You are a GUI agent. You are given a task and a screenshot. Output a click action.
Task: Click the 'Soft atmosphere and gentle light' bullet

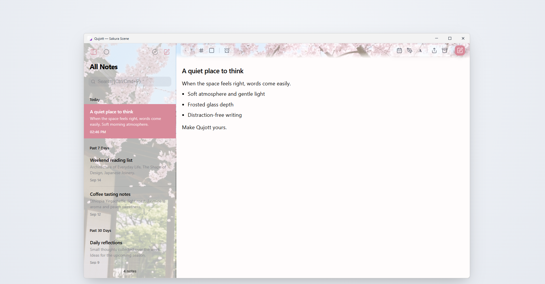[x=226, y=94]
